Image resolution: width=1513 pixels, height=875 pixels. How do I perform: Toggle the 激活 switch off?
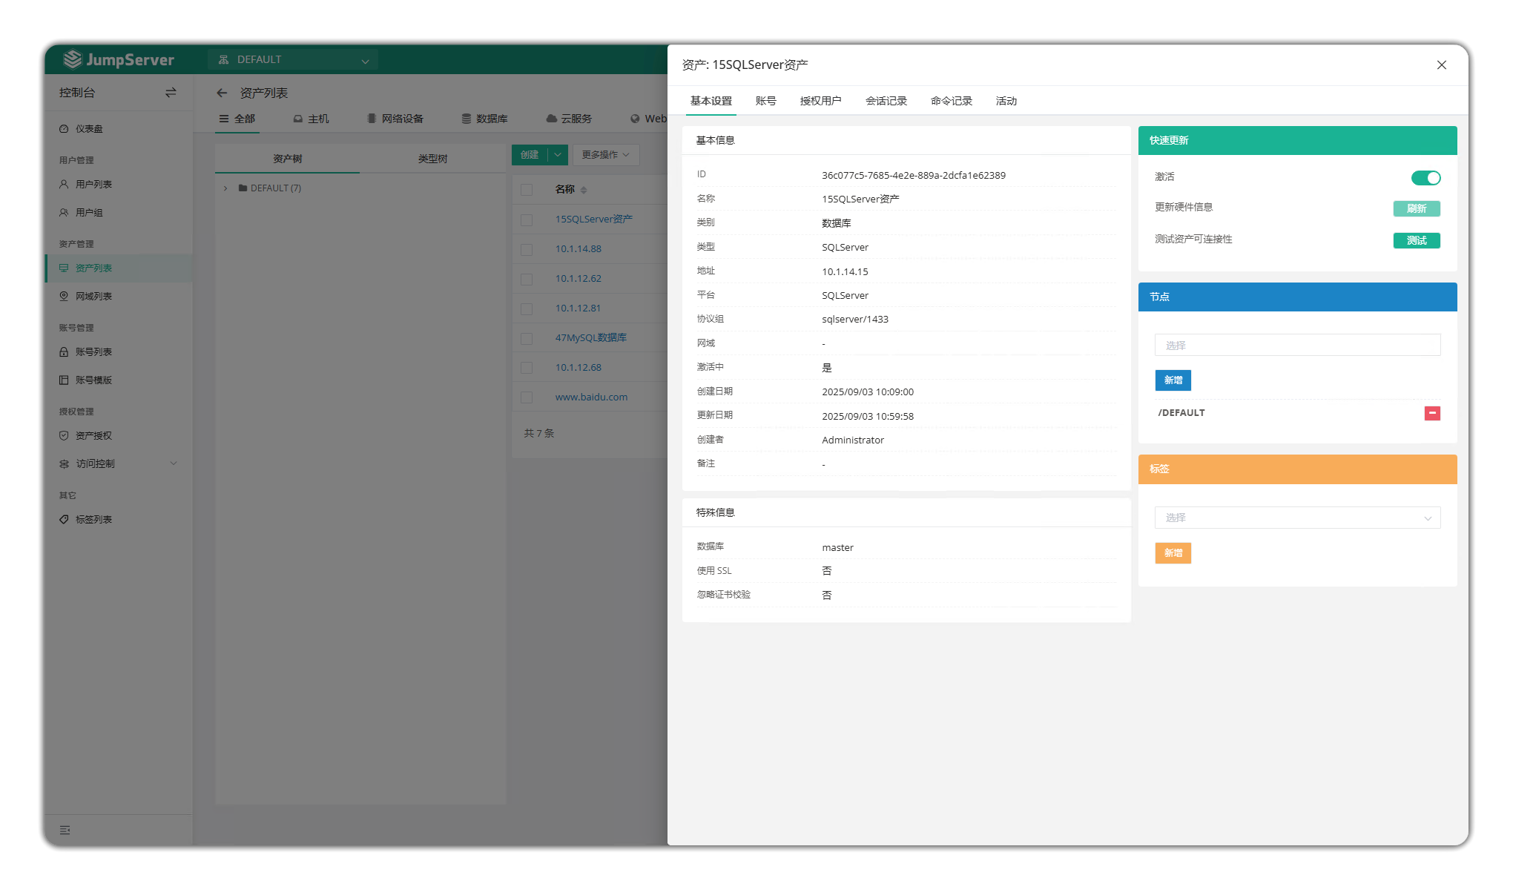[1425, 178]
